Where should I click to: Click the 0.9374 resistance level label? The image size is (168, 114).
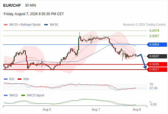click(x=154, y=30)
